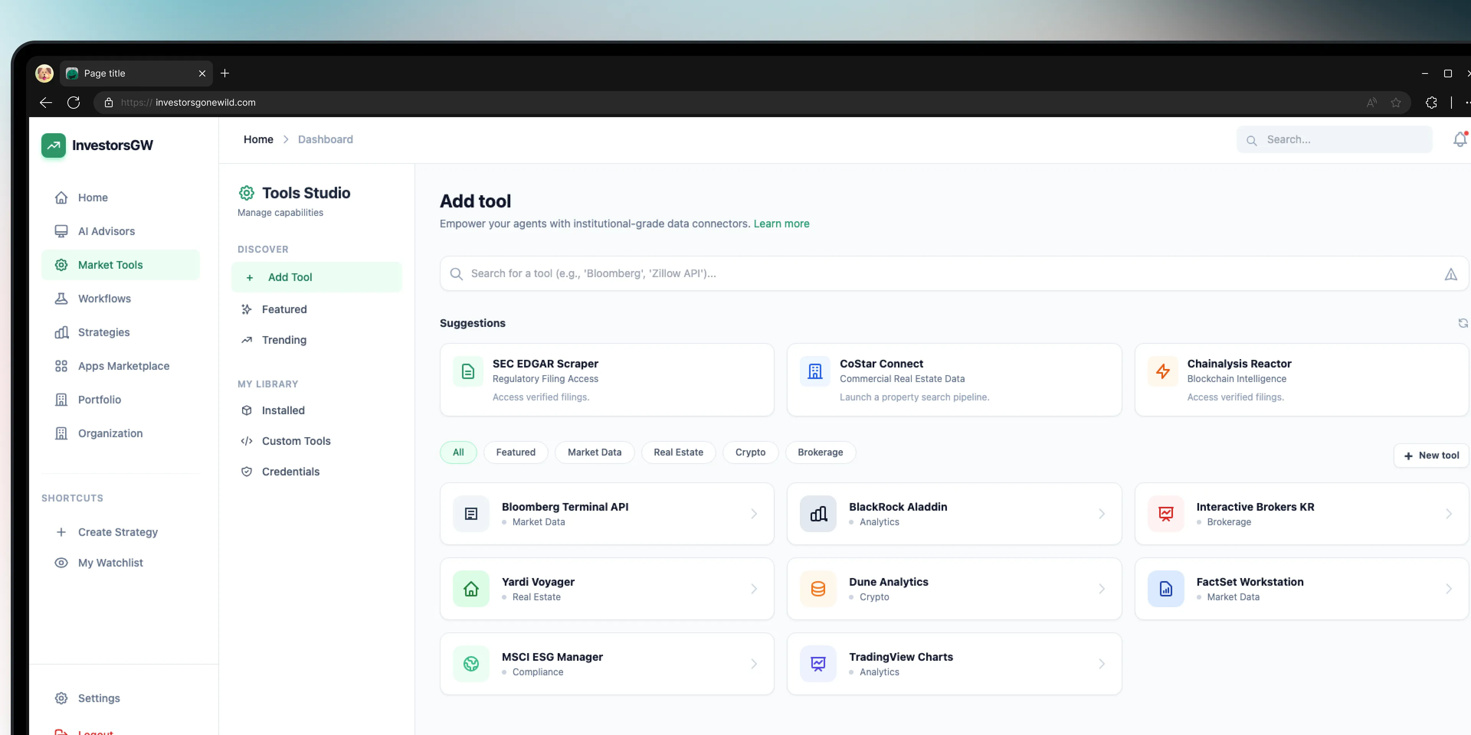This screenshot has width=1471, height=735.
Task: Click the browser extensions puzzle icon
Action: point(1430,103)
